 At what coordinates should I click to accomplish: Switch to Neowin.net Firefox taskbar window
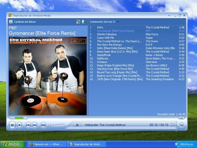click(x=47, y=144)
